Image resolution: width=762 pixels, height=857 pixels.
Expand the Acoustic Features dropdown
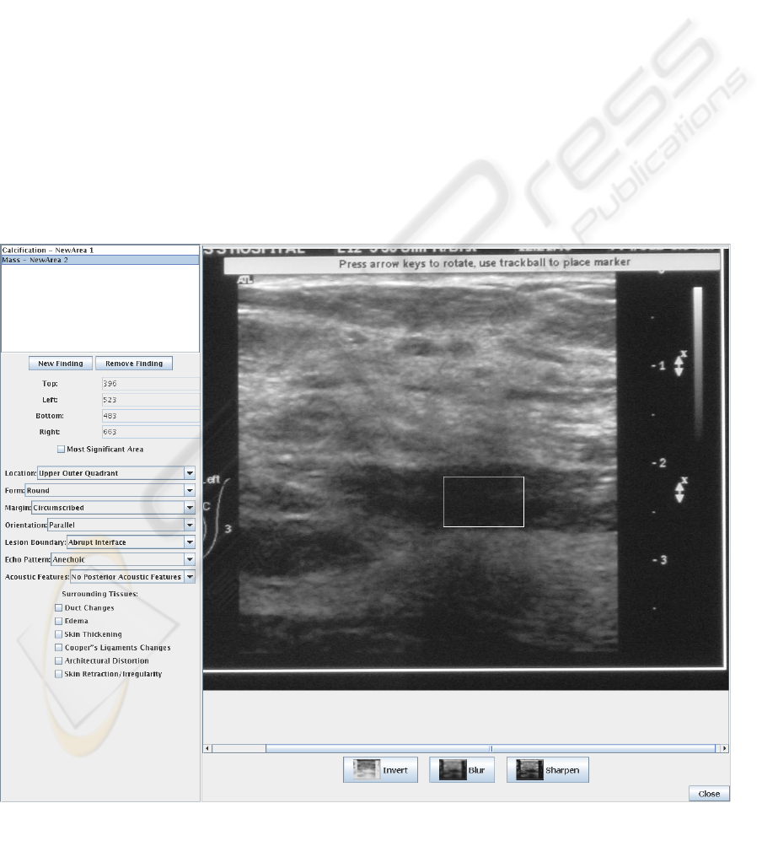coord(190,577)
